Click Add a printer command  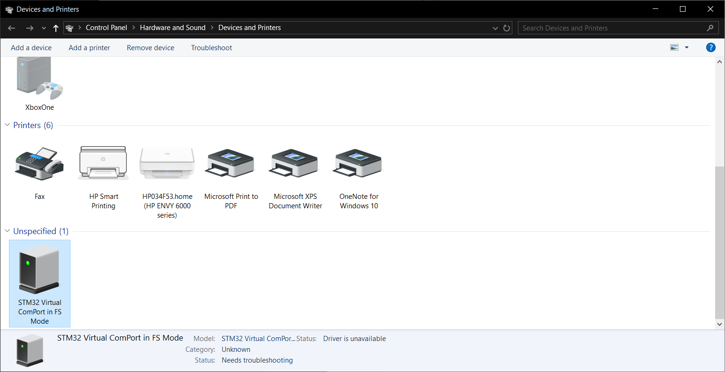(x=89, y=48)
